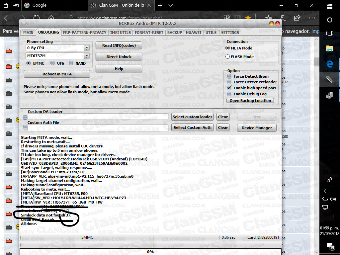Minimize NCKBox with the yellow button

[x=272, y=24]
